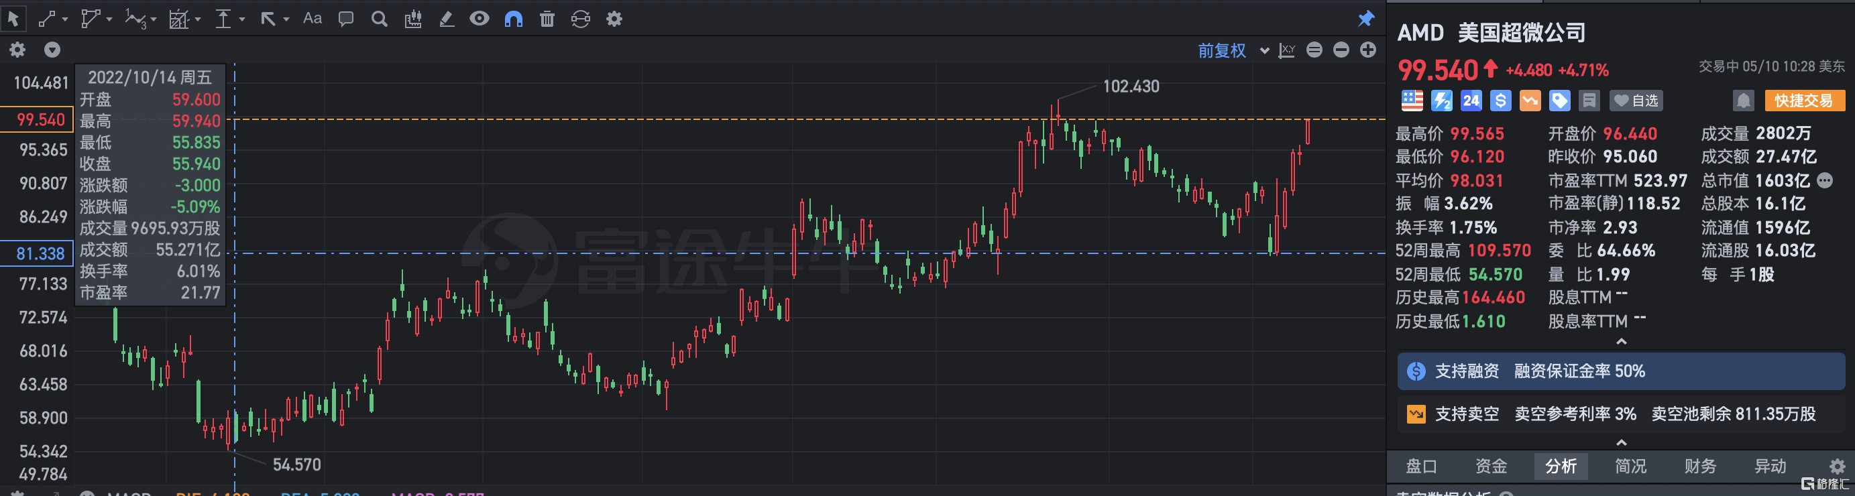
Task: Click the 54.570 low price label
Action: [296, 465]
